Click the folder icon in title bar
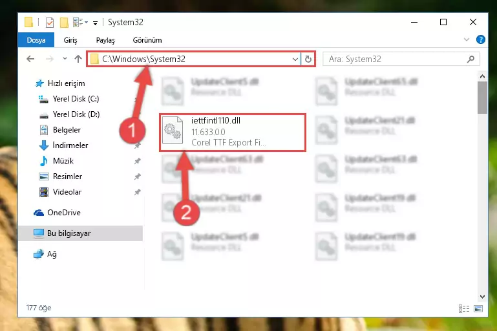Image resolution: width=497 pixels, height=331 pixels. [x=29, y=22]
